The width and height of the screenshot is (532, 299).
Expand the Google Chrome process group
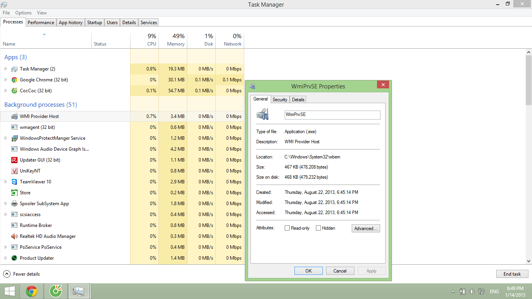coord(5,80)
